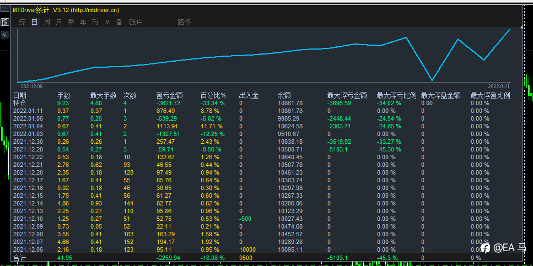The height and width of the screenshot is (266, 533).
Task: Click the 1113.91 profit value
Action: pyautogui.click(x=167, y=126)
